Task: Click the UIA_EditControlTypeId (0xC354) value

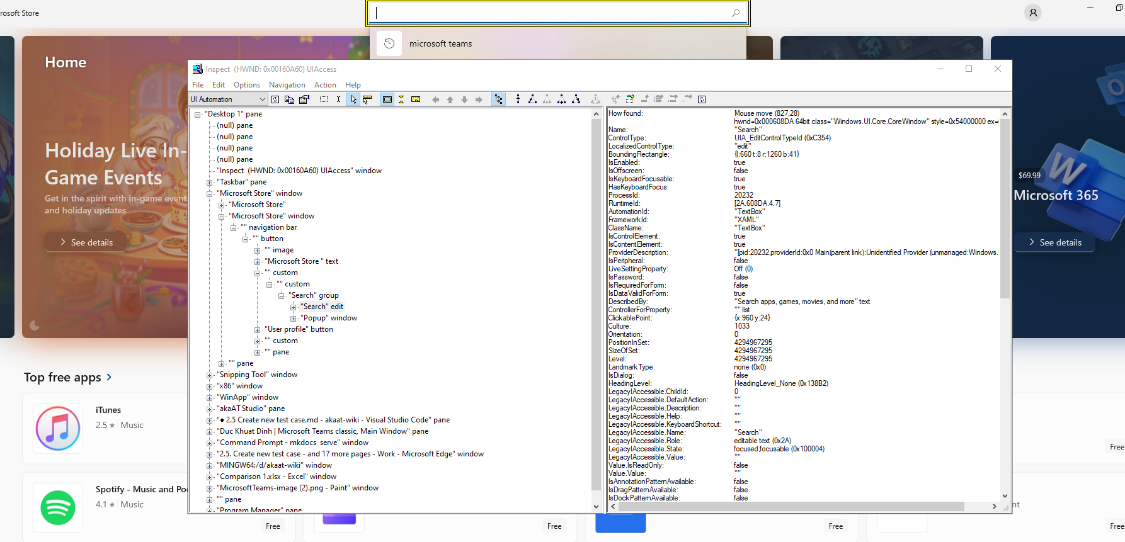Action: [x=782, y=138]
